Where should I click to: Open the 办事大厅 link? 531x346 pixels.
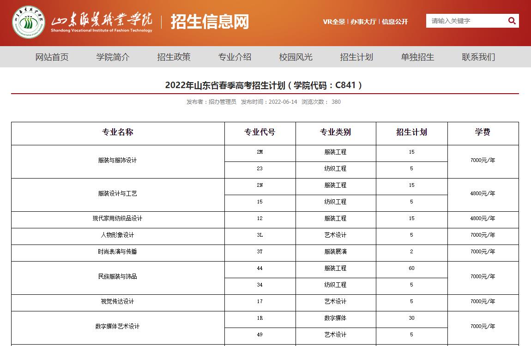pyautogui.click(x=363, y=22)
